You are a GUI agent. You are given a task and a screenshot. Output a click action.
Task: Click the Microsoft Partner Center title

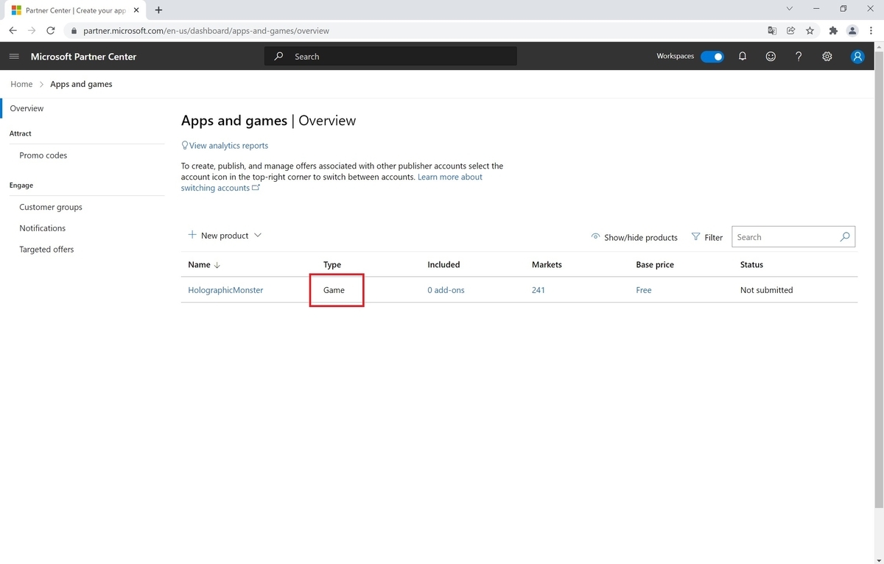(83, 57)
